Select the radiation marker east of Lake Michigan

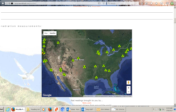pyautogui.click(x=107, y=52)
